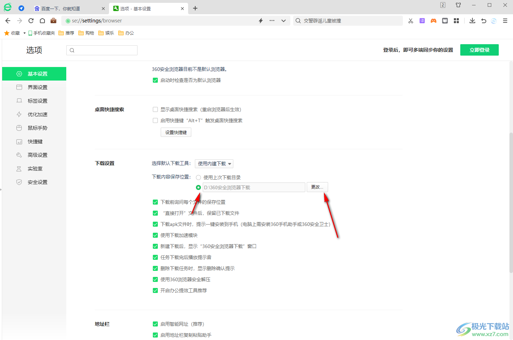513x340 pixels.
Task: Open the 推荐 bookmarks folder
Action: (x=66, y=33)
